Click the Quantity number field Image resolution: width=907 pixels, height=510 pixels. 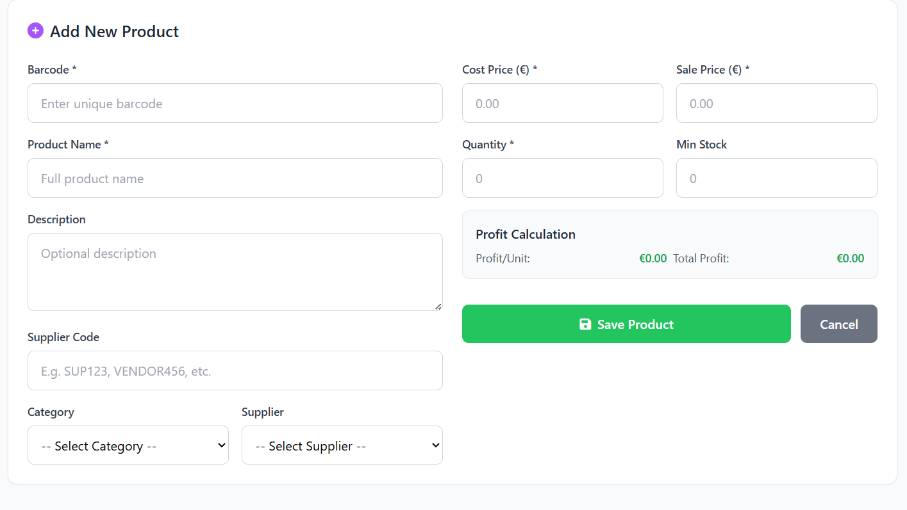(x=562, y=179)
